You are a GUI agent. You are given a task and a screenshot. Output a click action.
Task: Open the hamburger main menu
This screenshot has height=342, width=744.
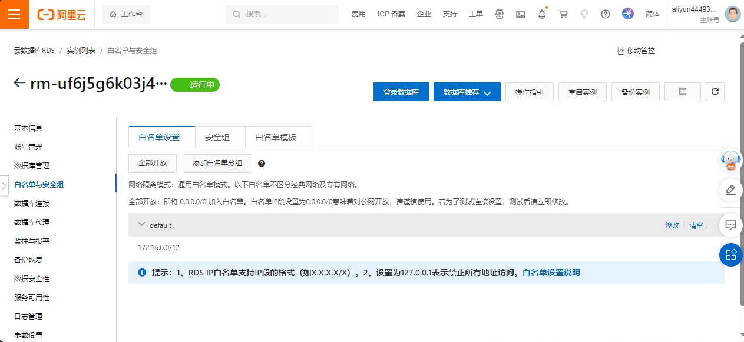pyautogui.click(x=14, y=14)
